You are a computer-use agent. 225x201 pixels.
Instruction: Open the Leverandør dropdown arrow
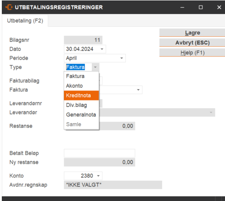coord(211,112)
